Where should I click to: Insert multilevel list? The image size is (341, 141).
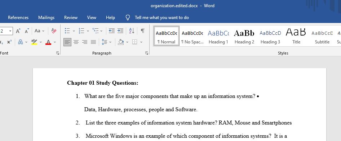pyautogui.click(x=95, y=31)
